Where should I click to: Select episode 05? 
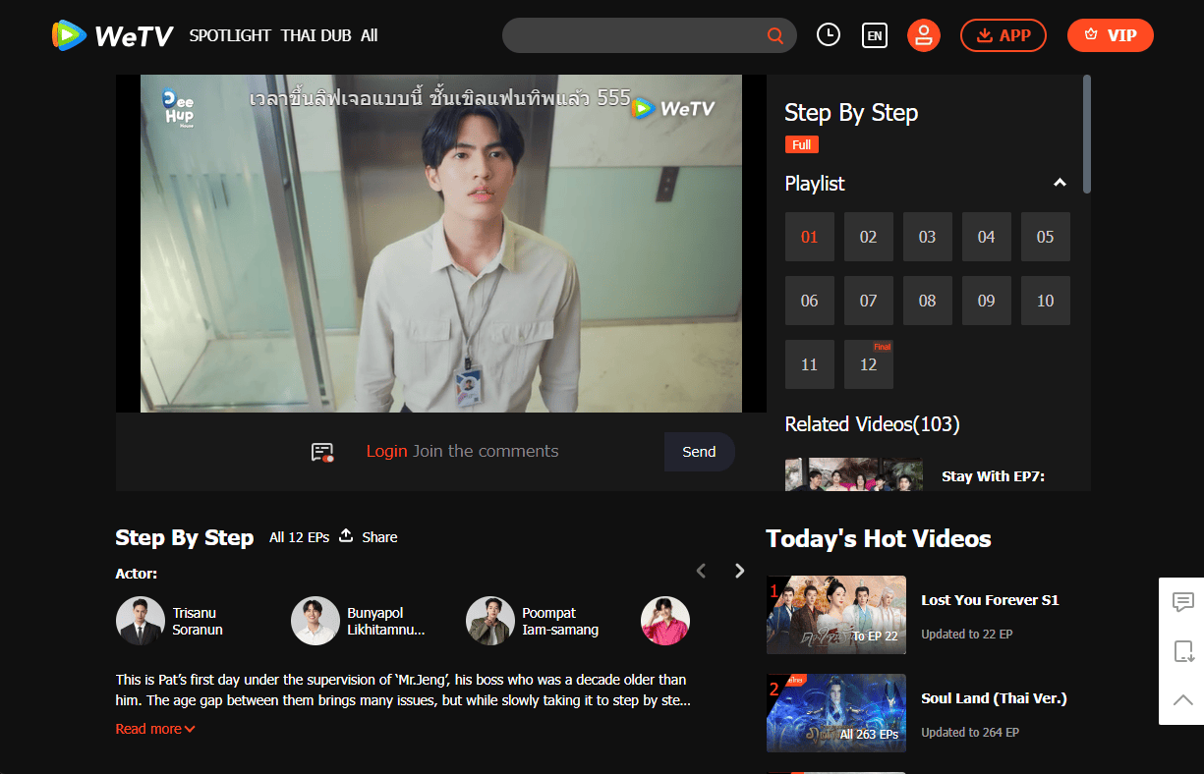(x=1046, y=237)
